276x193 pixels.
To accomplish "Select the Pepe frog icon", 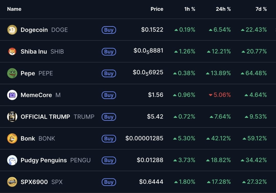I will coord(12,73).
